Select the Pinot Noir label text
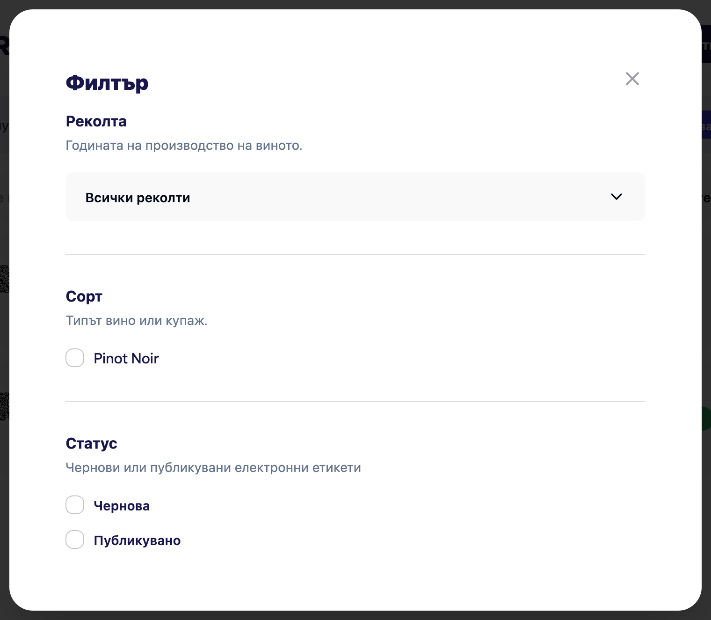711x620 pixels. [126, 358]
